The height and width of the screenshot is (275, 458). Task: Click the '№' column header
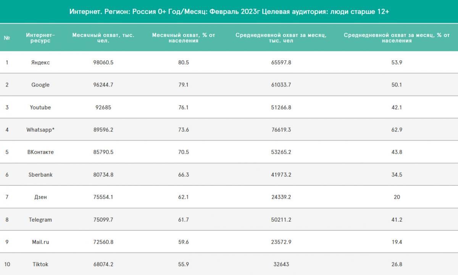pyautogui.click(x=7, y=38)
